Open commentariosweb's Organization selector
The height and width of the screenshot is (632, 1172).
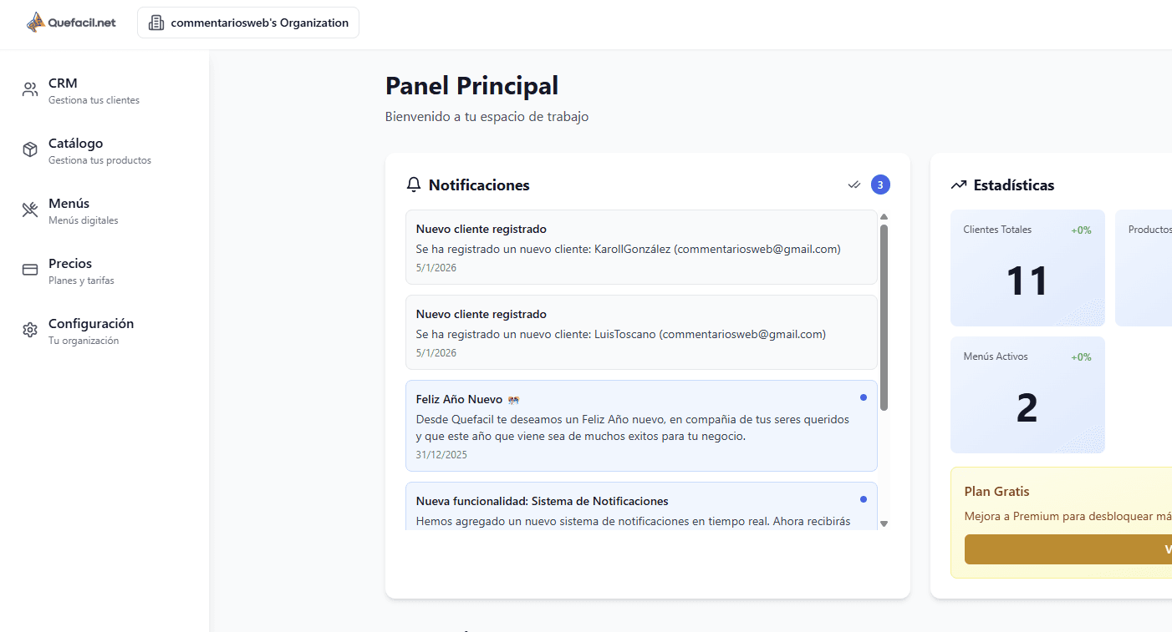click(x=248, y=23)
